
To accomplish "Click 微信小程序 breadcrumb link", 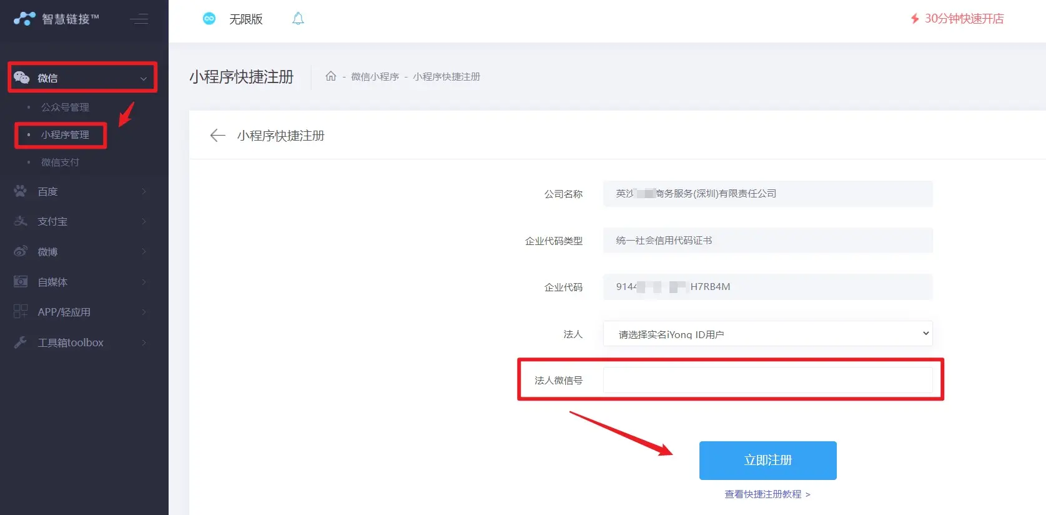I will [375, 77].
